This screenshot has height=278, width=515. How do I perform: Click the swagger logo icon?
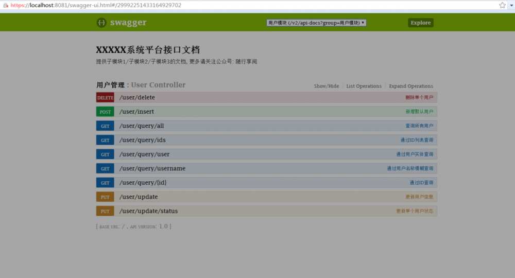[101, 23]
